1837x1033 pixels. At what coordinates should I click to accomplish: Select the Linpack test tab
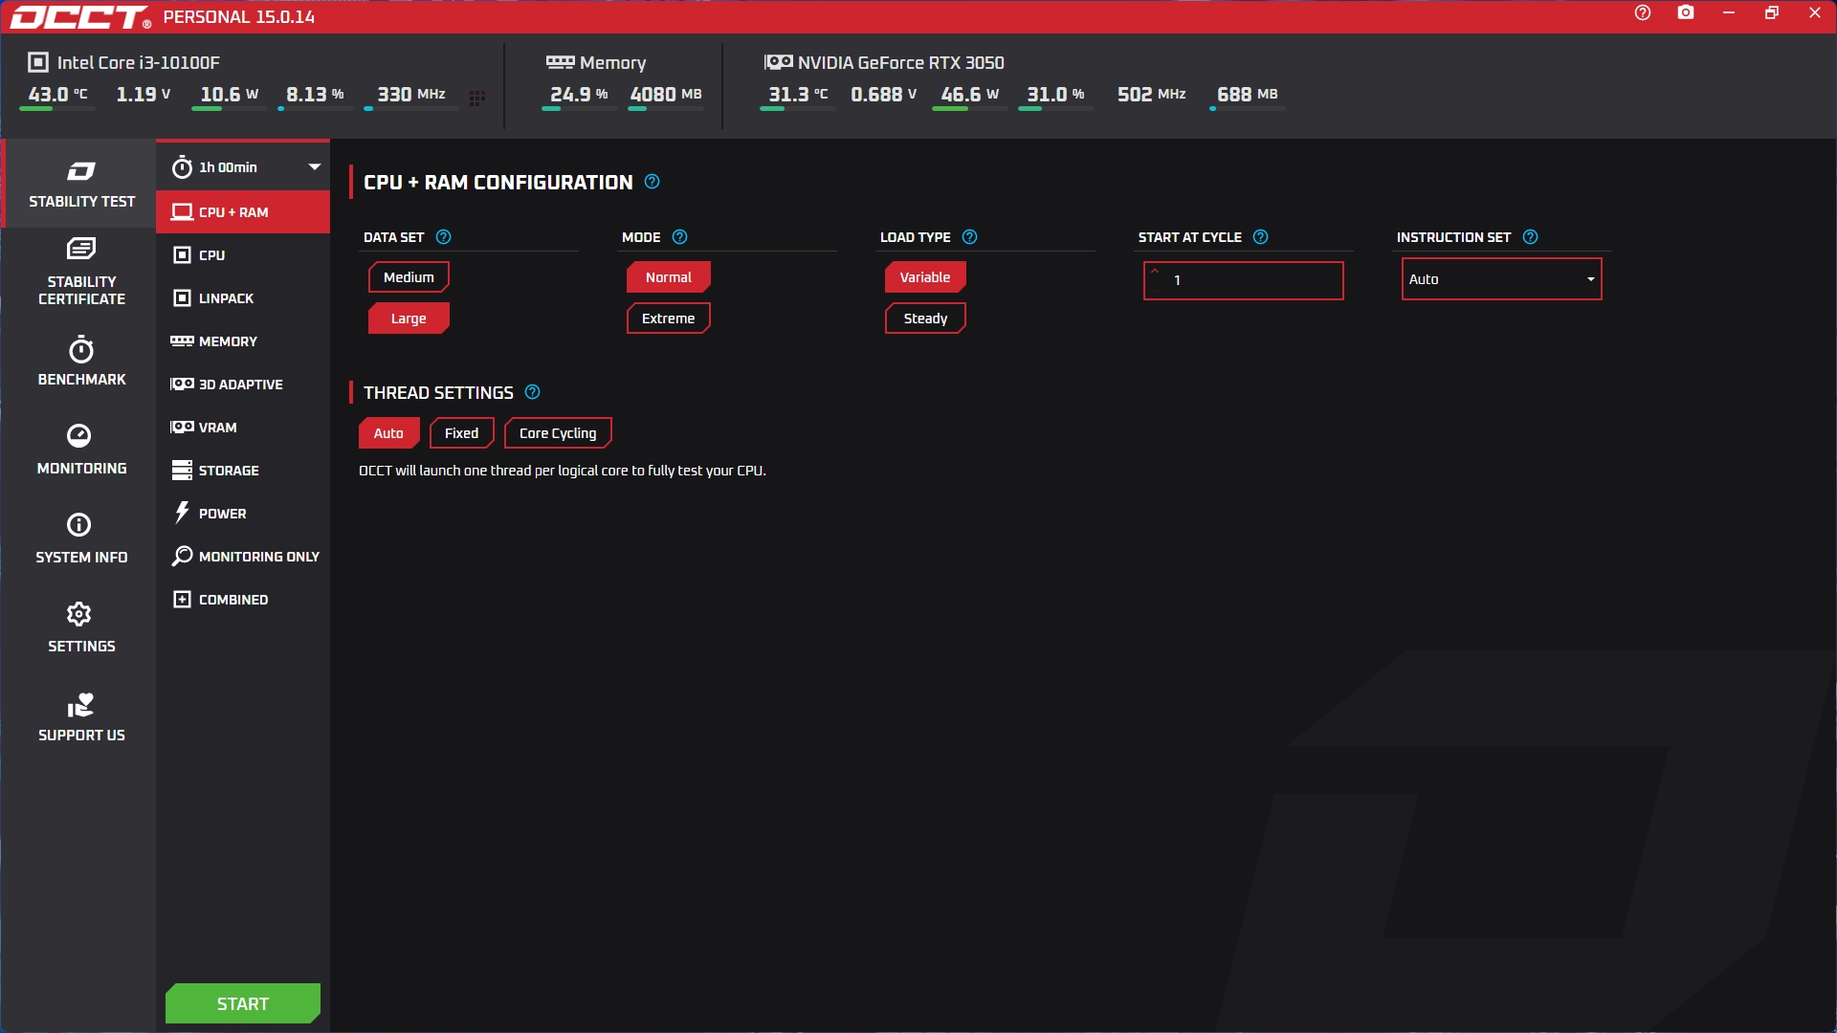[226, 298]
